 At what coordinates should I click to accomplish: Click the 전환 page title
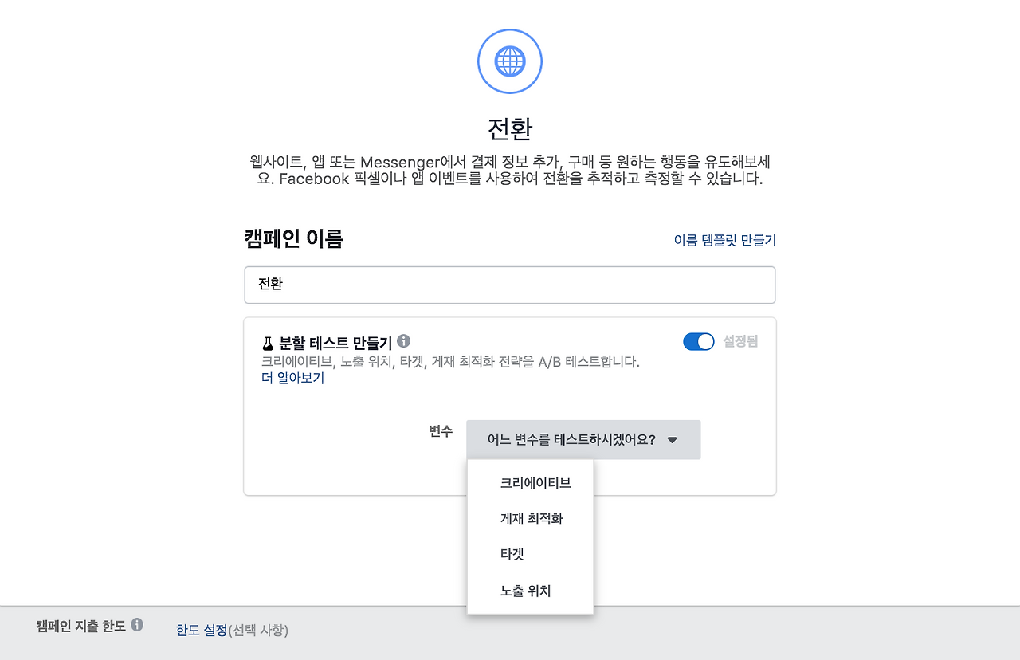tap(510, 127)
